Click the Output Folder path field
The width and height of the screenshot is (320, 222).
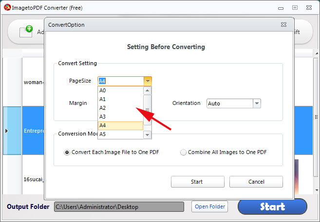119,207
